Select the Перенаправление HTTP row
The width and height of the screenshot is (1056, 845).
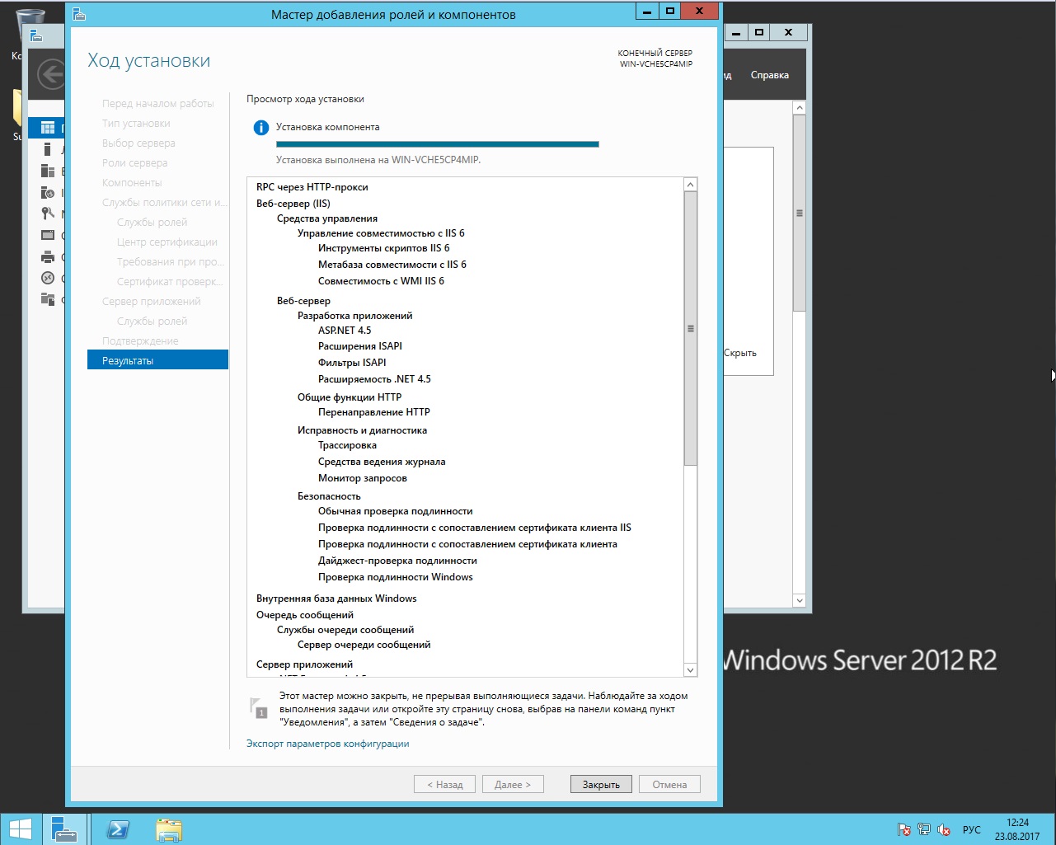(x=374, y=412)
